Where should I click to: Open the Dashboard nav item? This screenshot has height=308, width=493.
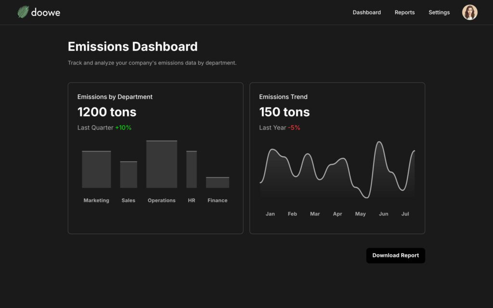click(x=366, y=13)
